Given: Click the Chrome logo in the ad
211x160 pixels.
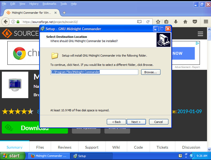Looking at the screenshot, I should click(20, 53).
